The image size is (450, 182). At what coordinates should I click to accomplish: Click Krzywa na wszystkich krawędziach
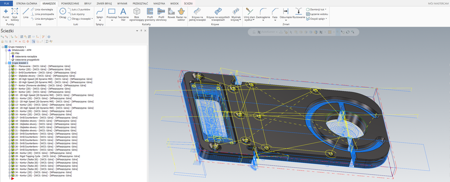tap(218, 14)
